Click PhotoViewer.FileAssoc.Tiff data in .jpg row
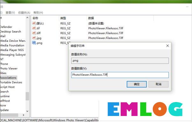 (106, 38)
